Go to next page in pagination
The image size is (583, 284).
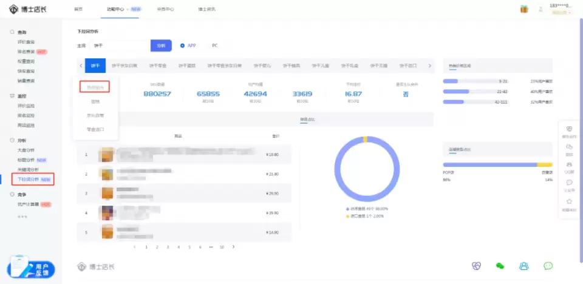tap(233, 247)
